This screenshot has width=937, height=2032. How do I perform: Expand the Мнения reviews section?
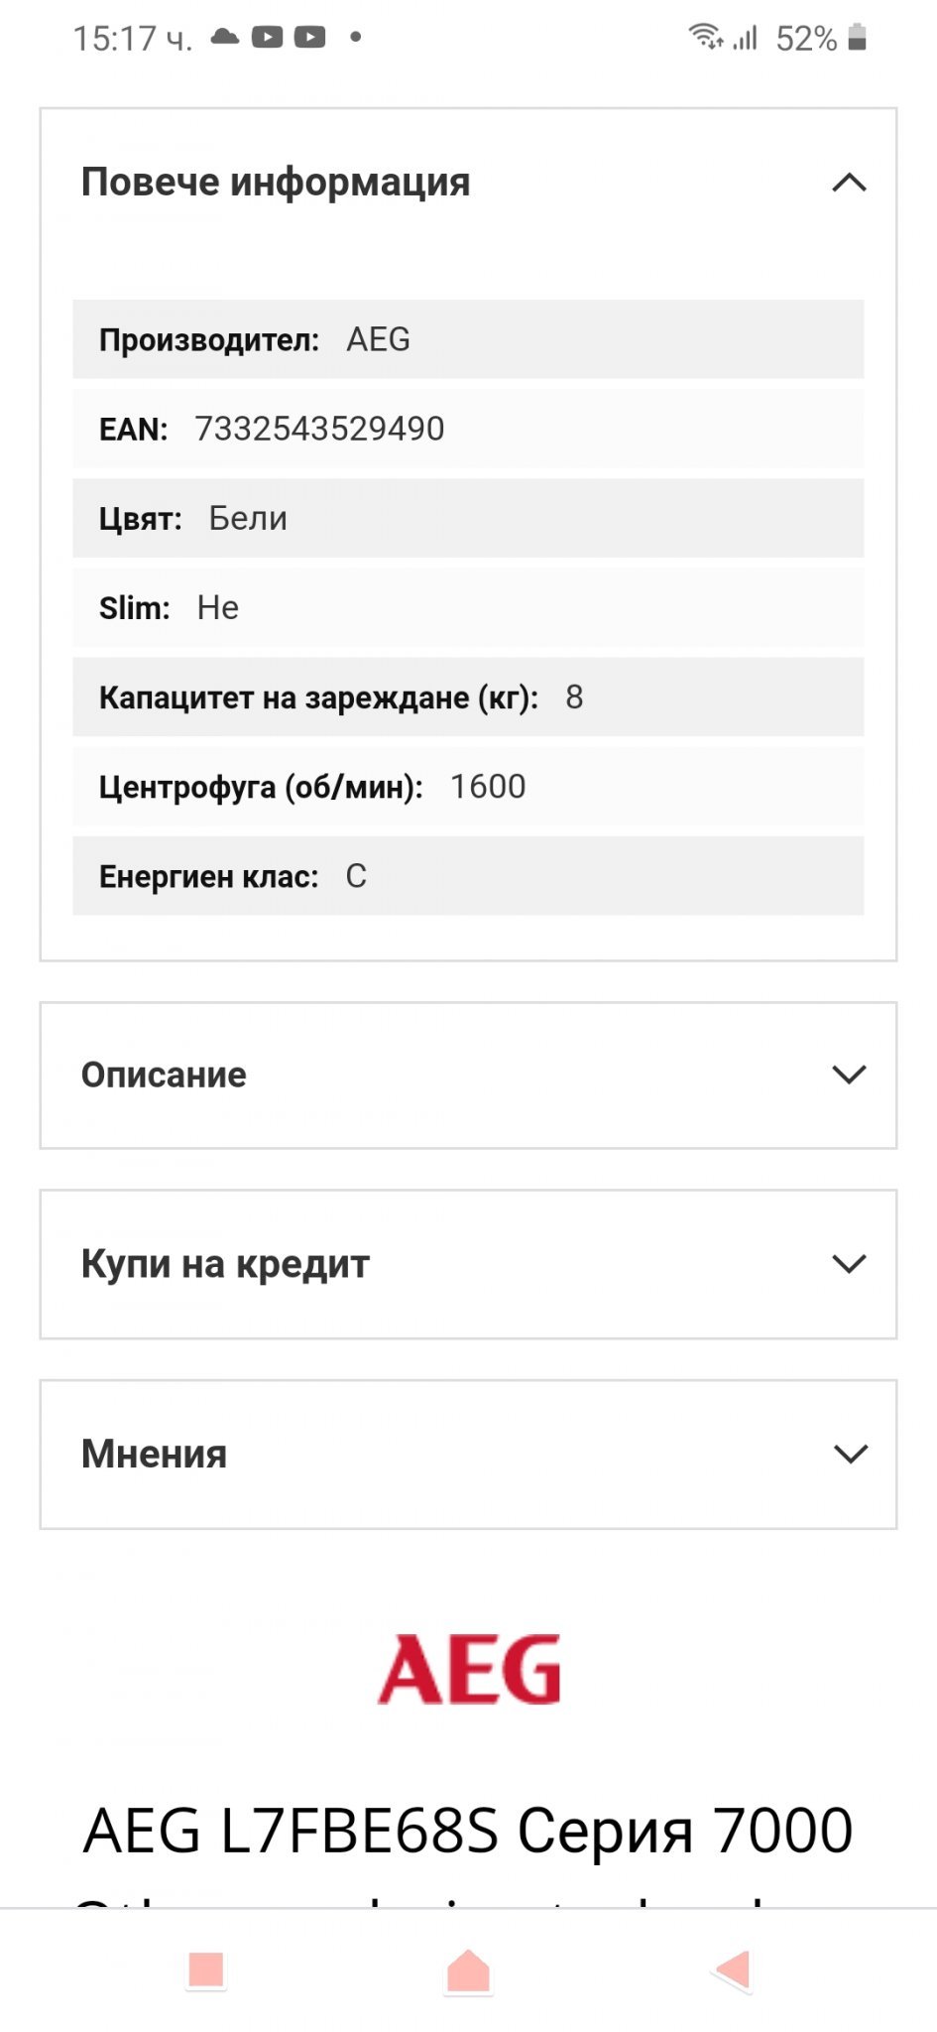(x=468, y=1455)
